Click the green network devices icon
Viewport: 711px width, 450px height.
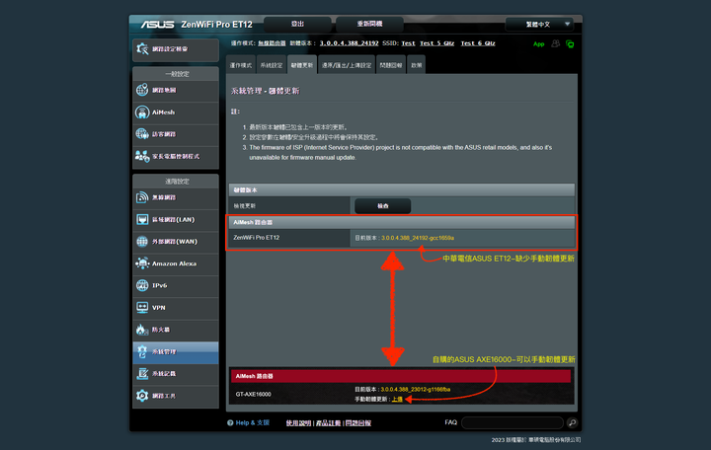tap(570, 44)
